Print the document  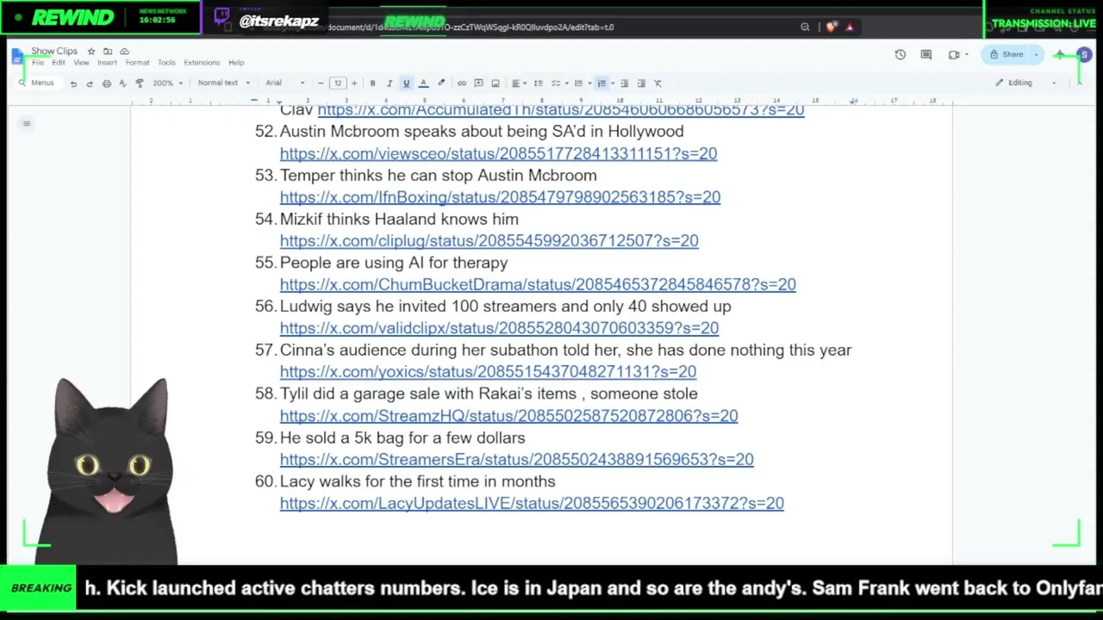pyautogui.click(x=106, y=84)
